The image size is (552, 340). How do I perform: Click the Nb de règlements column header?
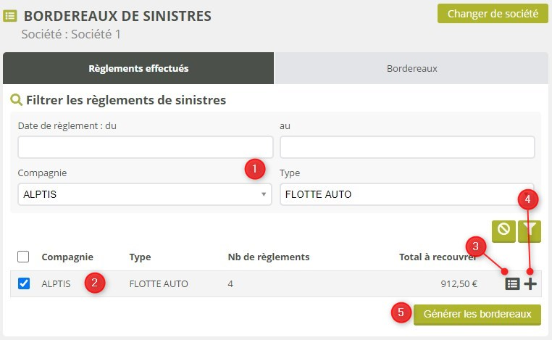[x=269, y=257]
